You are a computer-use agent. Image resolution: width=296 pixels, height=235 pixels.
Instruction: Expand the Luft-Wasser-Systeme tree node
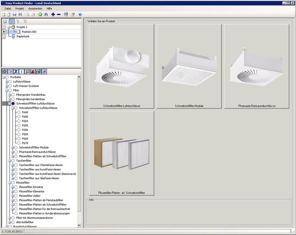(x=6, y=86)
